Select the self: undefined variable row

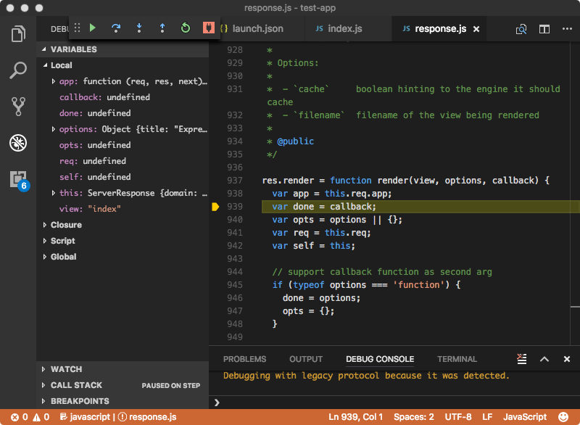point(123,177)
